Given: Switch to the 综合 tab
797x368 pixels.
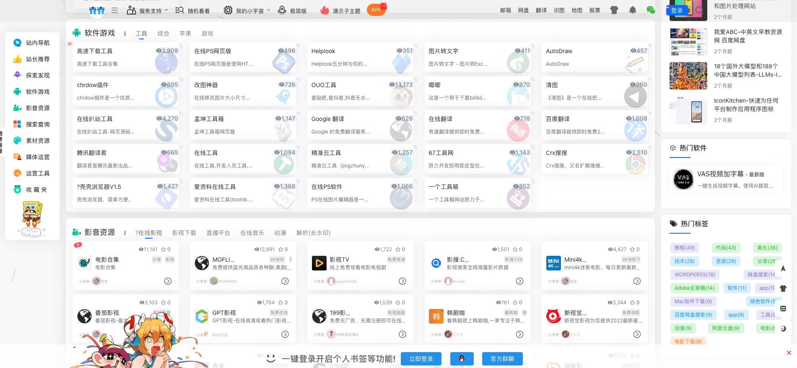Looking at the screenshot, I should click(164, 33).
